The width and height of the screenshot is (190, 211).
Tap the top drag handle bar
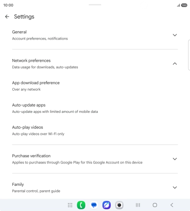coord(95,5)
